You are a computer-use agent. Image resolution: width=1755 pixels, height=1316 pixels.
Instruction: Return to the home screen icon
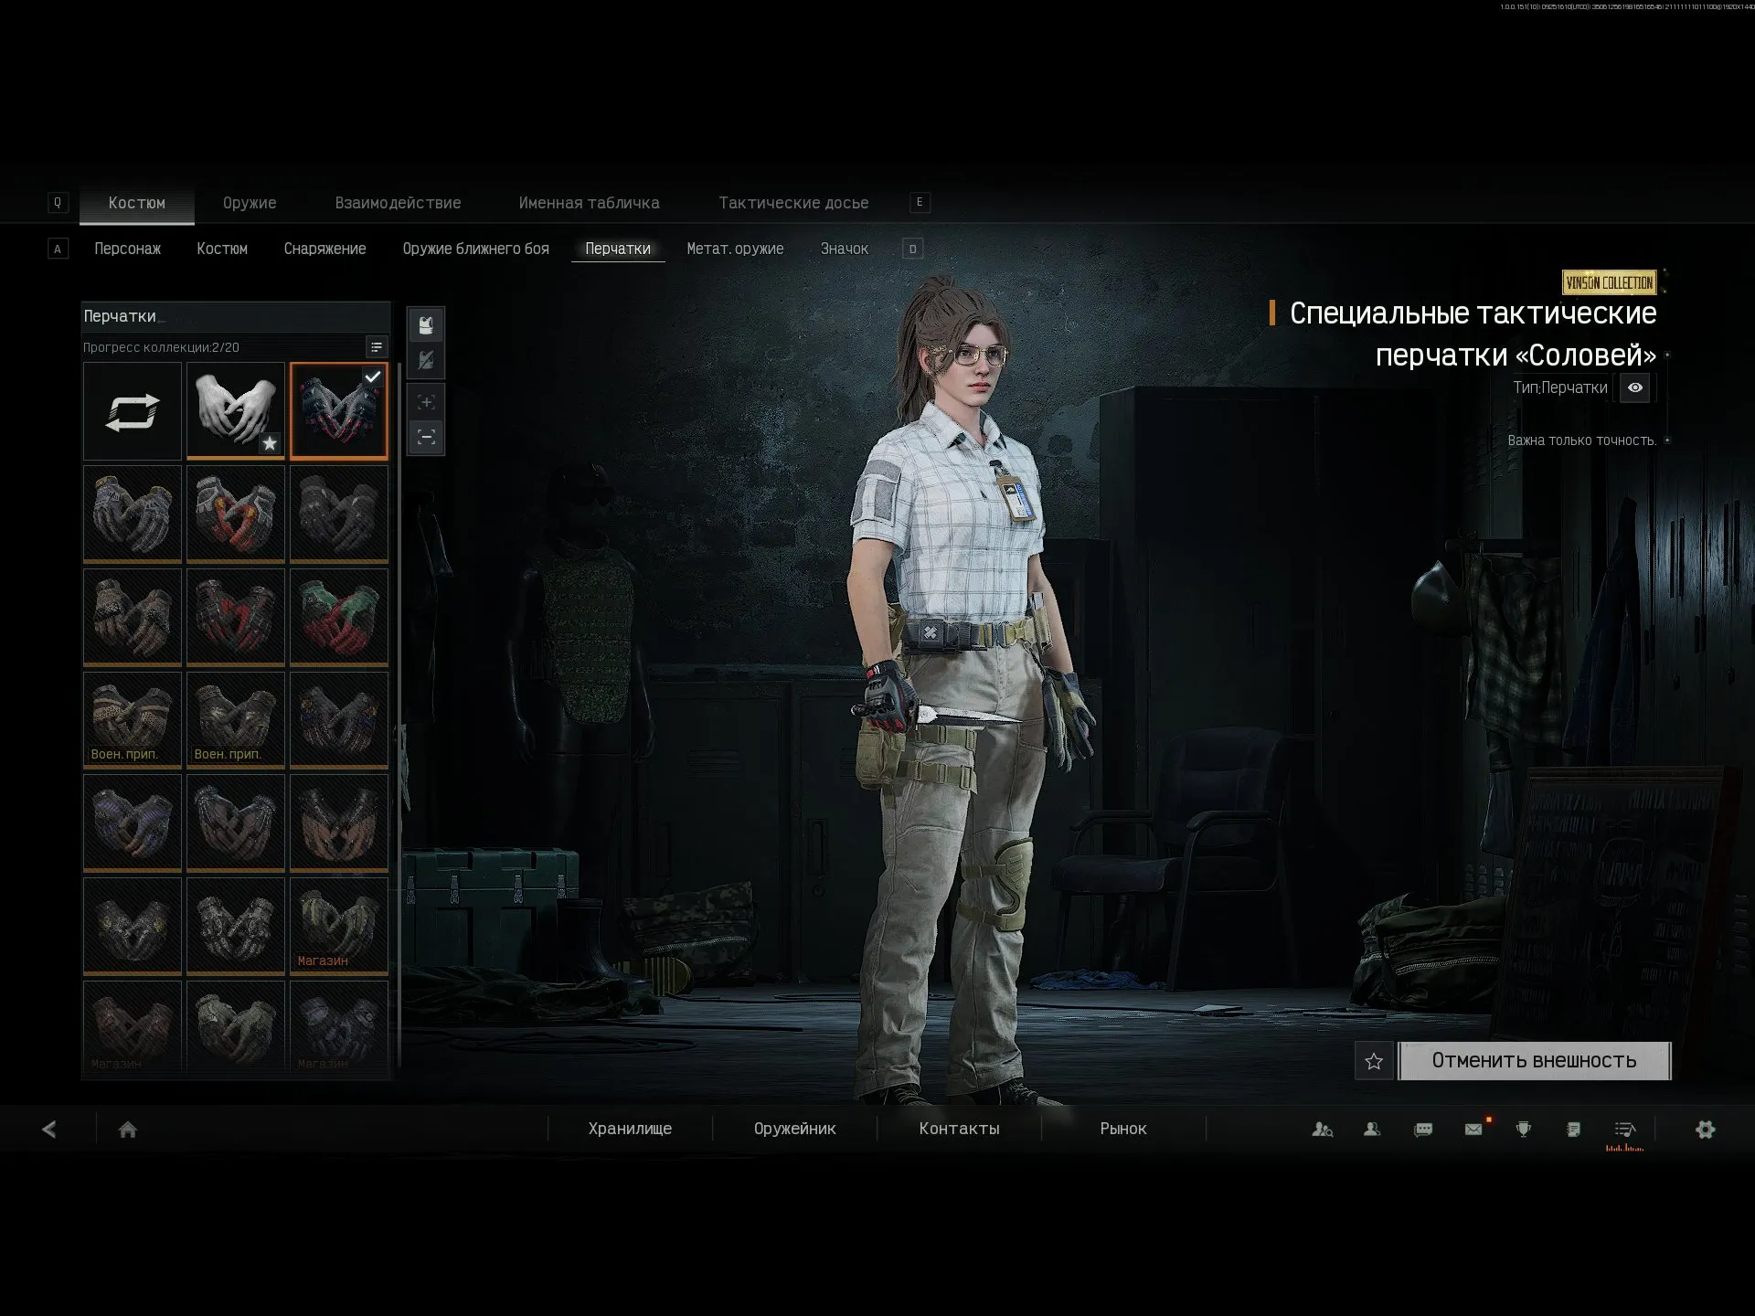coord(128,1130)
